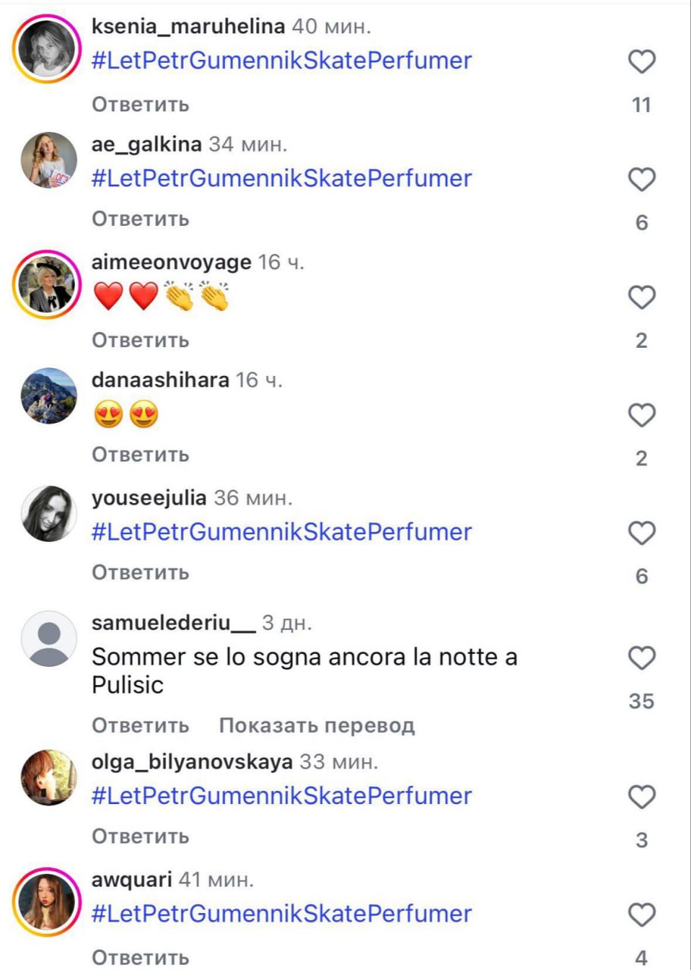Viewport: 691px width, 970px height.
Task: Open youseejulia's profile via username
Action: [149, 499]
